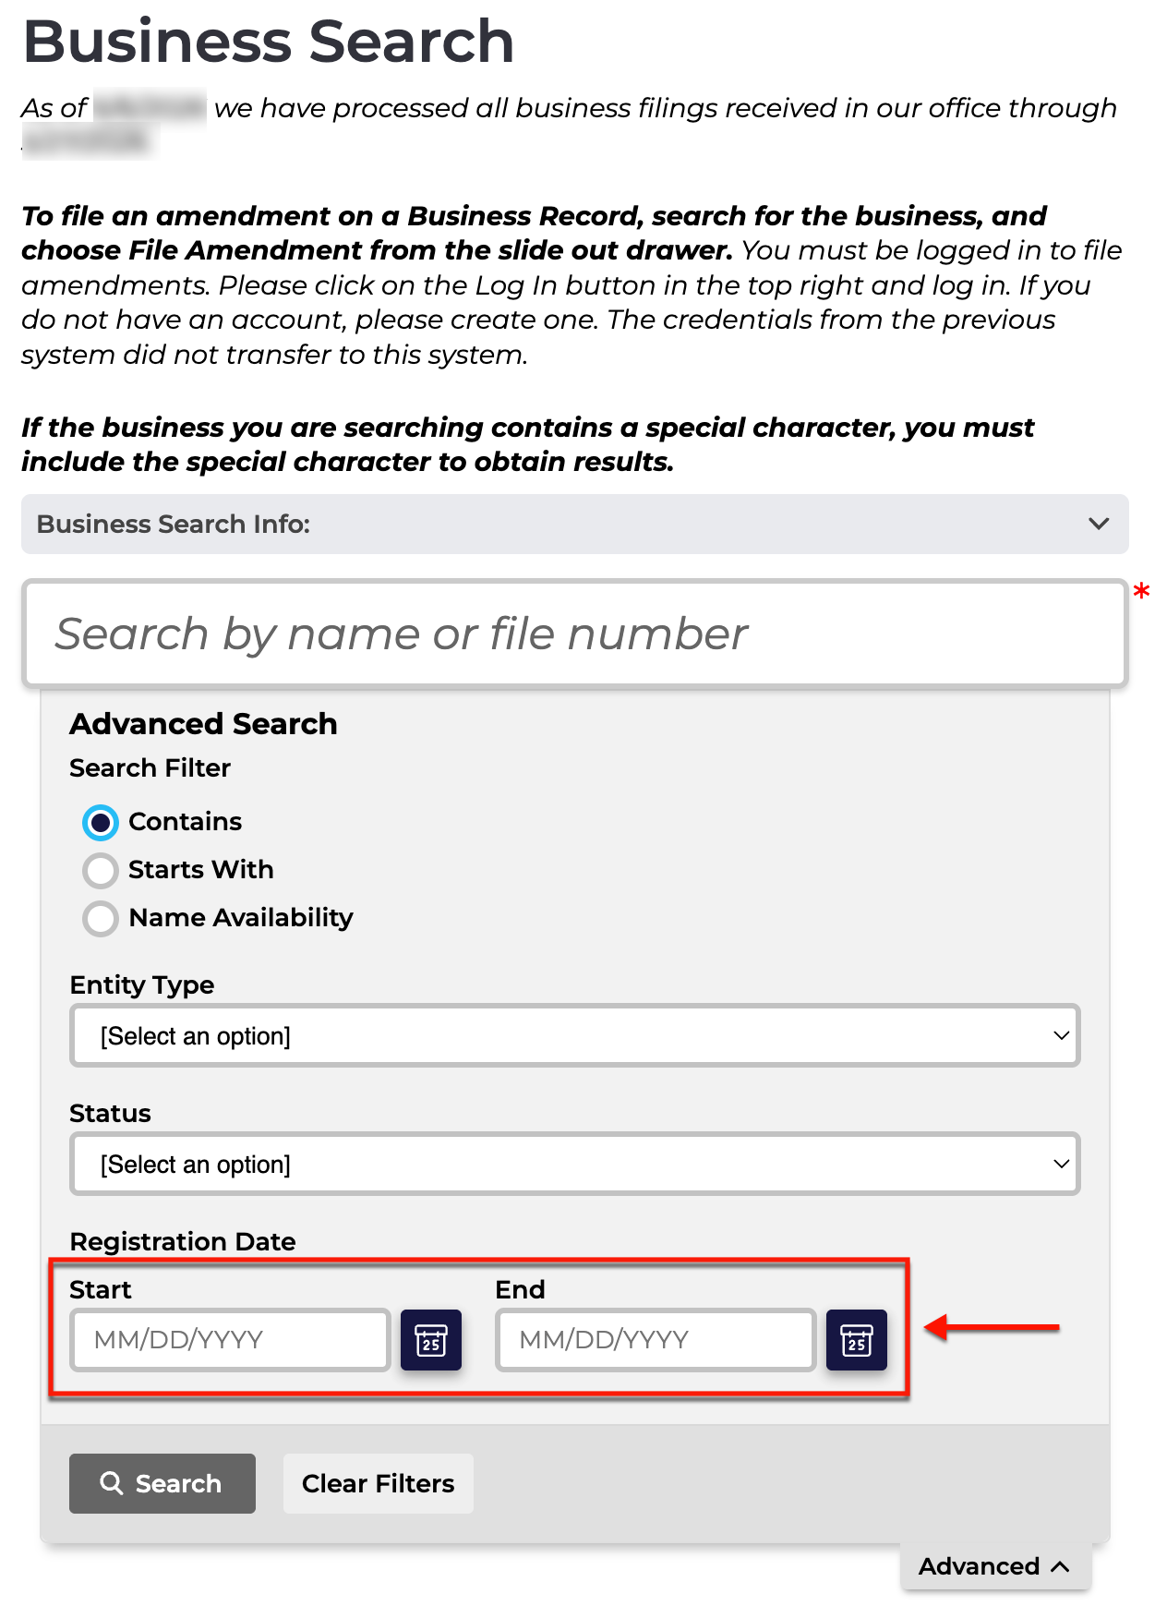Click the Entity Type dropdown arrow

1062,1035
